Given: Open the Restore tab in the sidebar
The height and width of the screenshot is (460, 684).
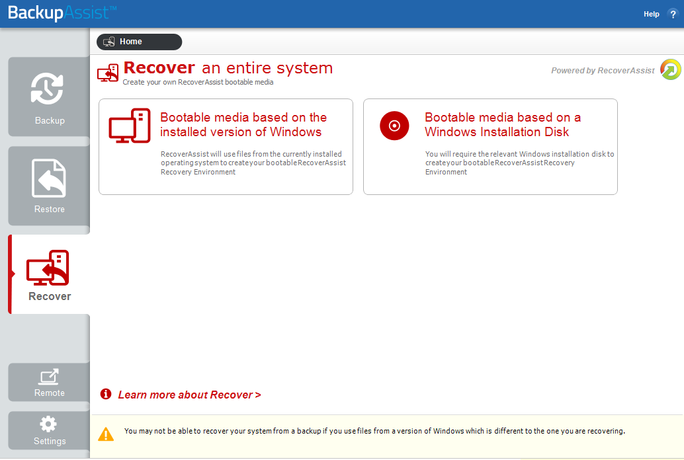Looking at the screenshot, I should click(49, 186).
